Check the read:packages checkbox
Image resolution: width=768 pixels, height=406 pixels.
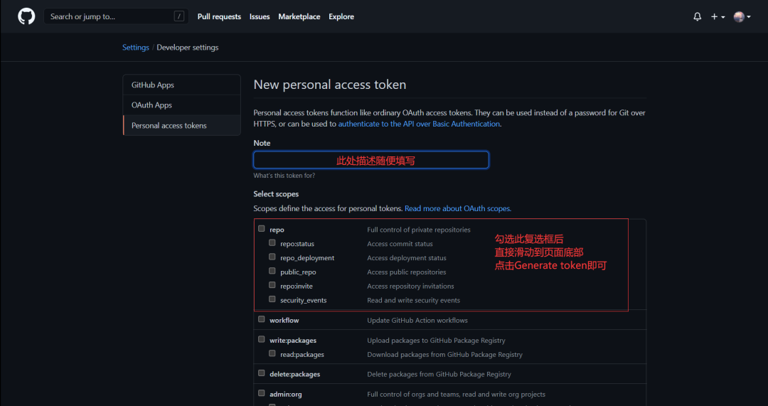272,353
